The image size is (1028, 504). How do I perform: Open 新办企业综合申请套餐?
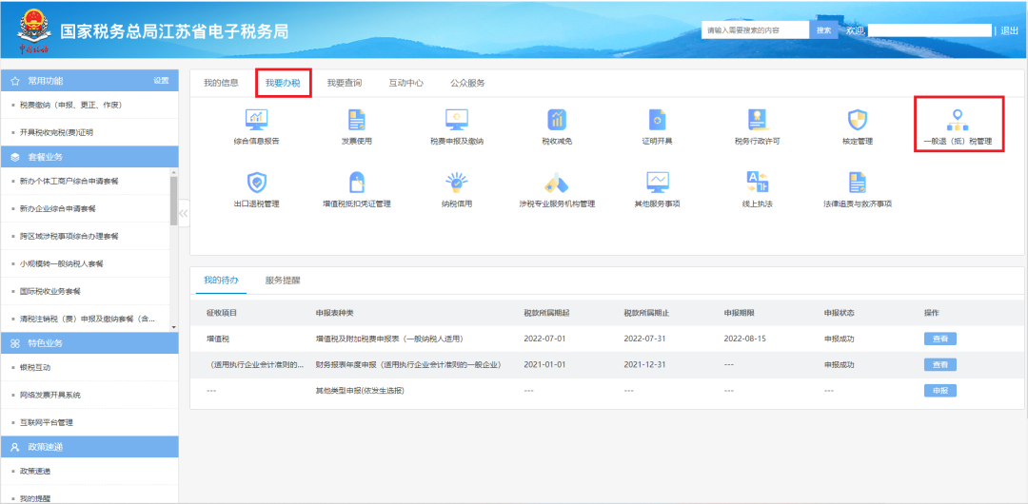pyautogui.click(x=58, y=208)
